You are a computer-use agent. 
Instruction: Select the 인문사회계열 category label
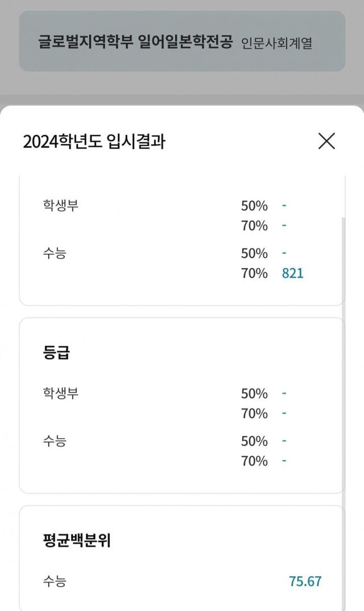tap(276, 43)
